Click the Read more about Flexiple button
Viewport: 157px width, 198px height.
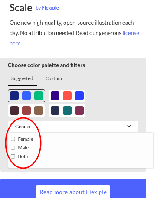click(73, 192)
